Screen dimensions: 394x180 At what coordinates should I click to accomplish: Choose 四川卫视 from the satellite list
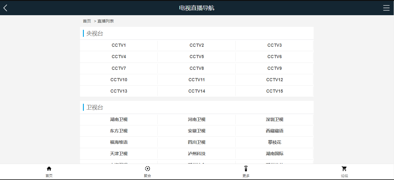196,142
